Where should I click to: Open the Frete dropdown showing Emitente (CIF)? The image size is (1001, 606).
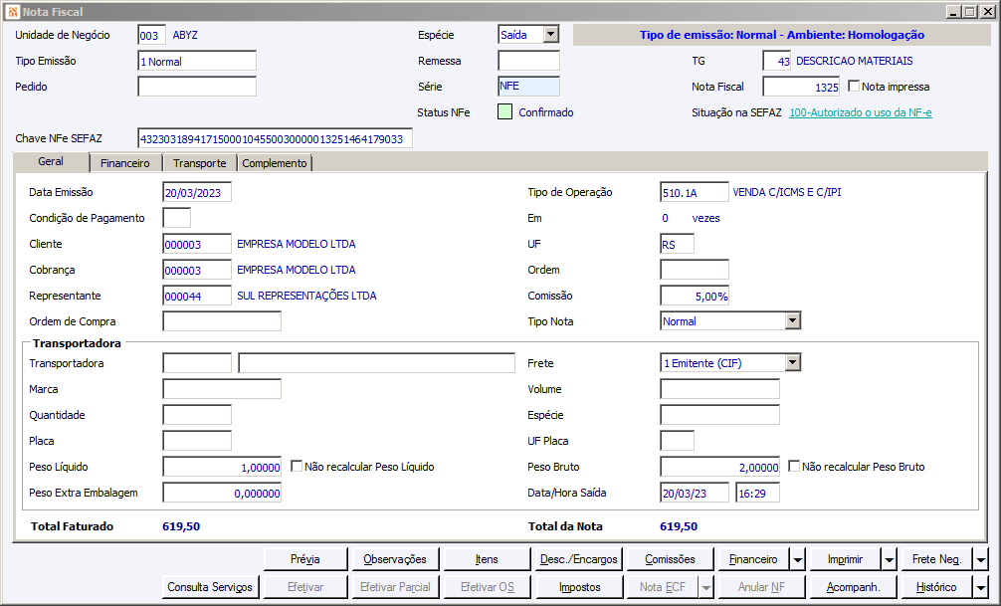click(792, 363)
